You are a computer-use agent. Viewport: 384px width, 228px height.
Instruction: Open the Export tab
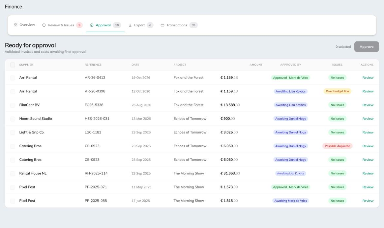[141, 25]
